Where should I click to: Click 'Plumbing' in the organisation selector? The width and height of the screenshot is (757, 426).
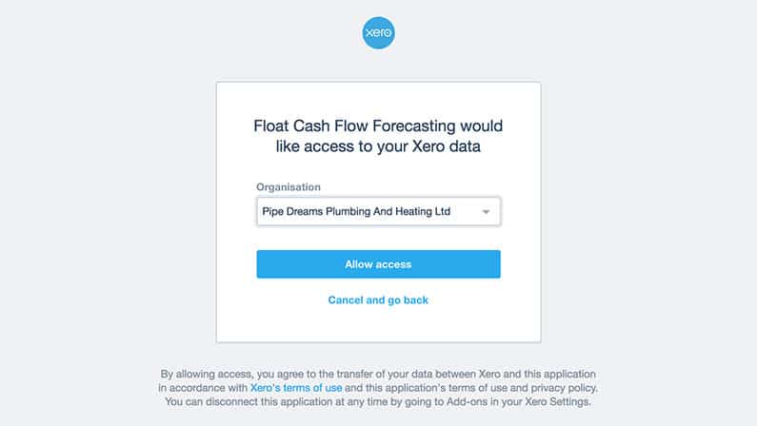(348, 211)
